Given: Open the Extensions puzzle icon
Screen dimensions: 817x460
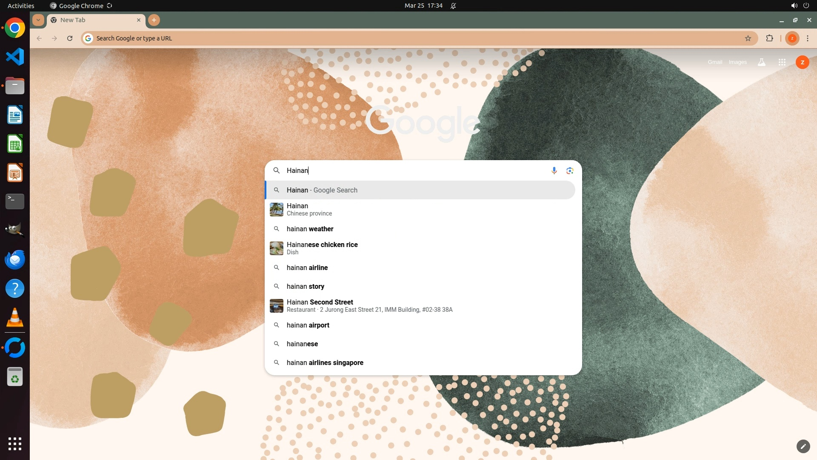Looking at the screenshot, I should point(769,38).
